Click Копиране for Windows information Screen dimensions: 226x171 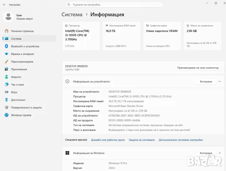pos(206,153)
